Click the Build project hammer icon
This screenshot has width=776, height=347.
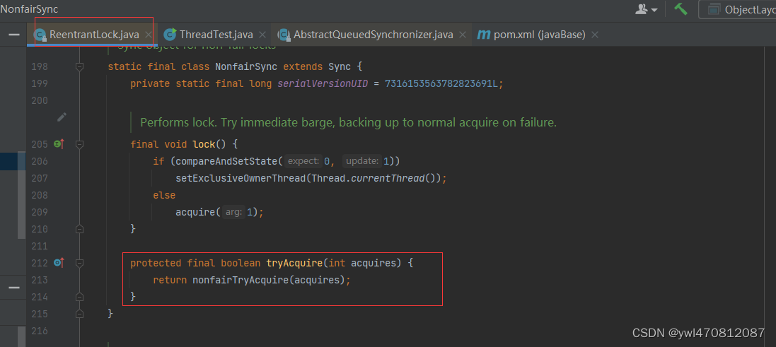pos(681,9)
